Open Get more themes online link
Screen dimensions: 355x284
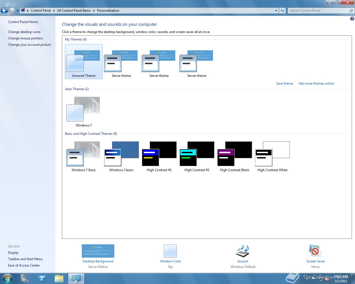[x=316, y=83]
